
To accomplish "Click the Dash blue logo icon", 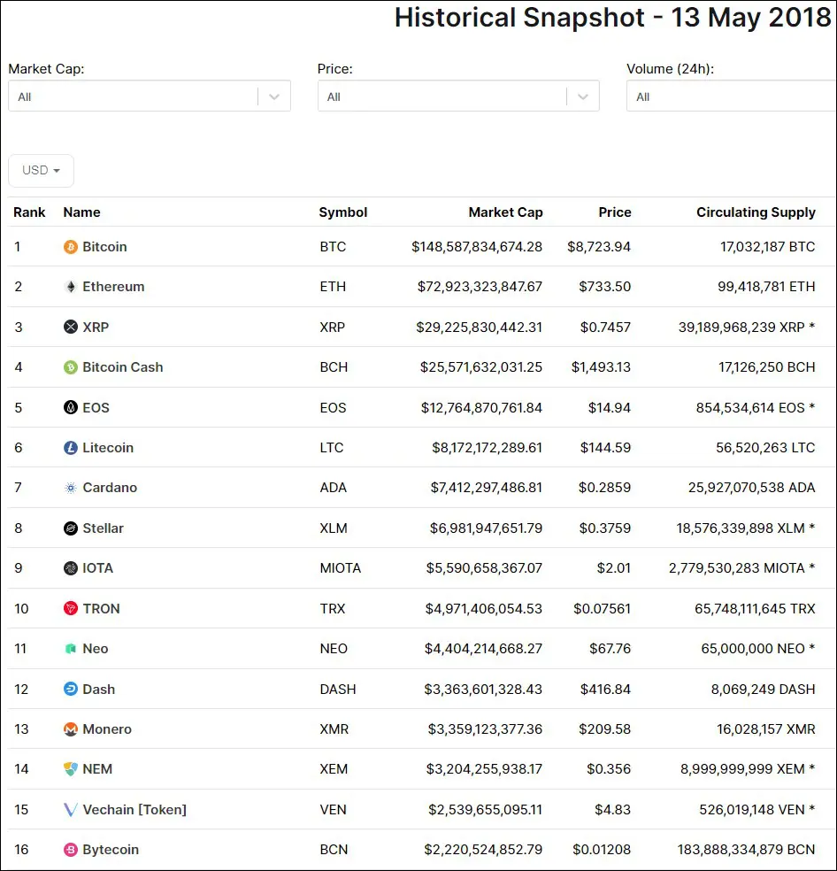I will click(71, 689).
